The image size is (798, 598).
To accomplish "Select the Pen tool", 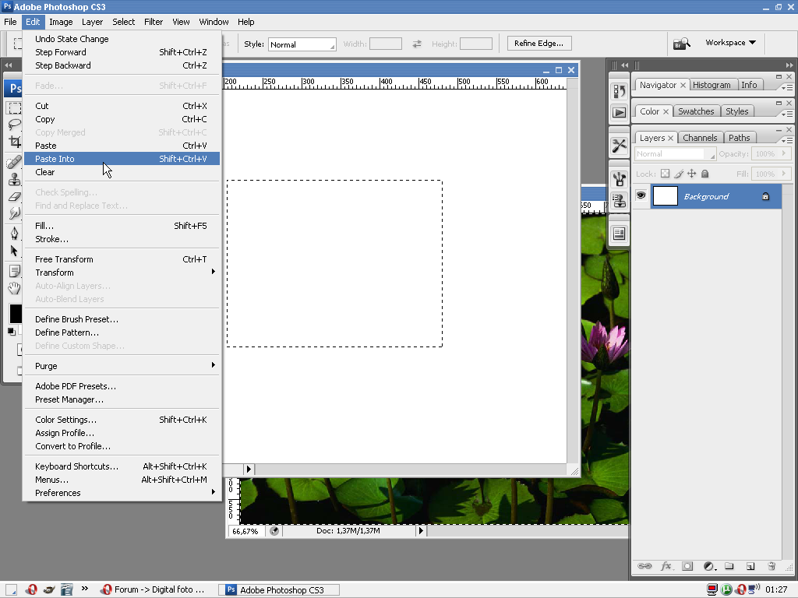I will coord(14,234).
